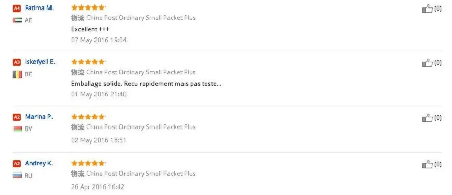This screenshot has height=195, width=452.
Task: Mark Andrey K.'s review as helpful
Action: [427, 164]
